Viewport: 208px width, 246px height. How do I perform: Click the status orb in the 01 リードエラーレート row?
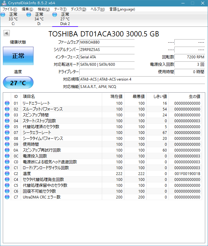click(7, 103)
